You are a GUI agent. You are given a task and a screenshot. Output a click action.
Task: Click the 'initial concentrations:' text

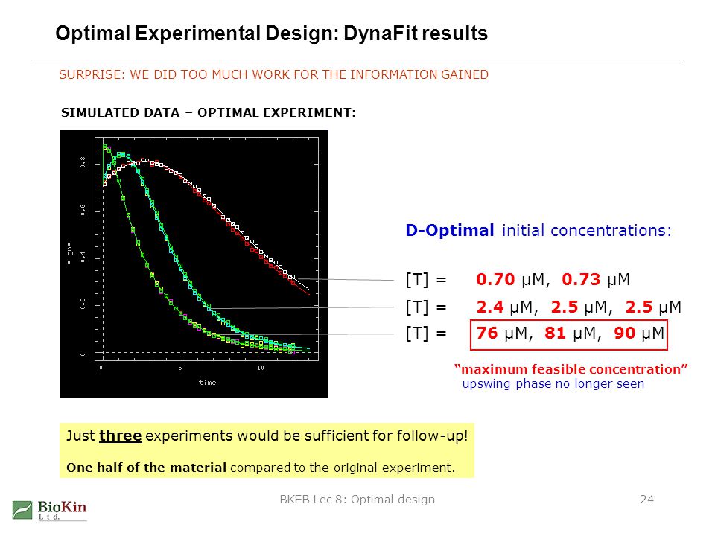tap(587, 231)
